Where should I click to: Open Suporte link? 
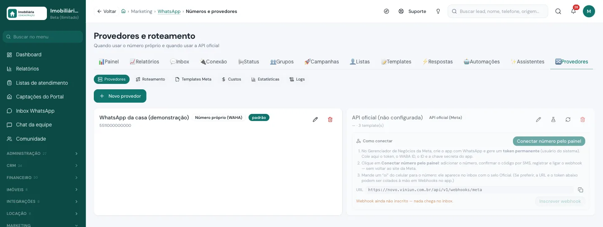pyautogui.click(x=412, y=11)
